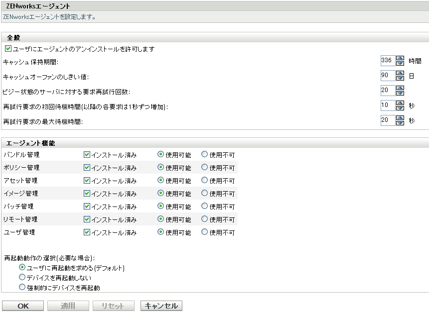Image resolution: width=429 pixels, height=314 pixels.
Task: Select 強制的にデバイスを再起動 option
Action: pos(21,287)
